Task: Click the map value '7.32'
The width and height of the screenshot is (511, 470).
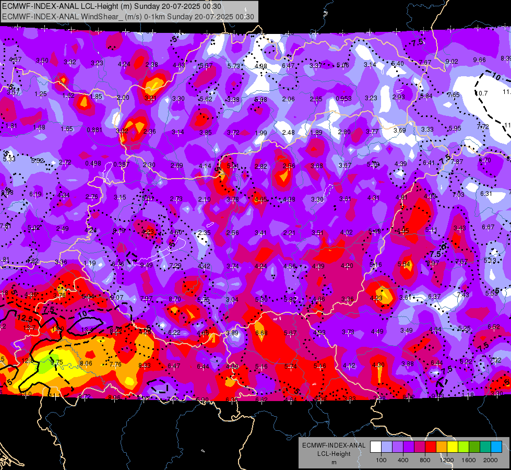Action: click(x=495, y=360)
